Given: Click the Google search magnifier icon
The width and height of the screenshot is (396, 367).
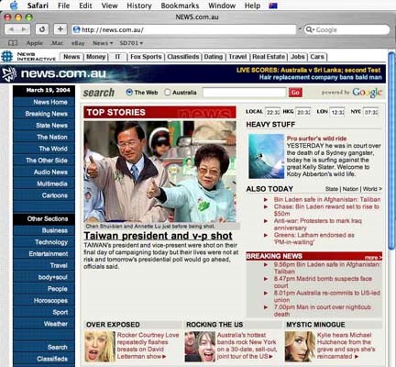Looking at the screenshot, I should [x=309, y=29].
